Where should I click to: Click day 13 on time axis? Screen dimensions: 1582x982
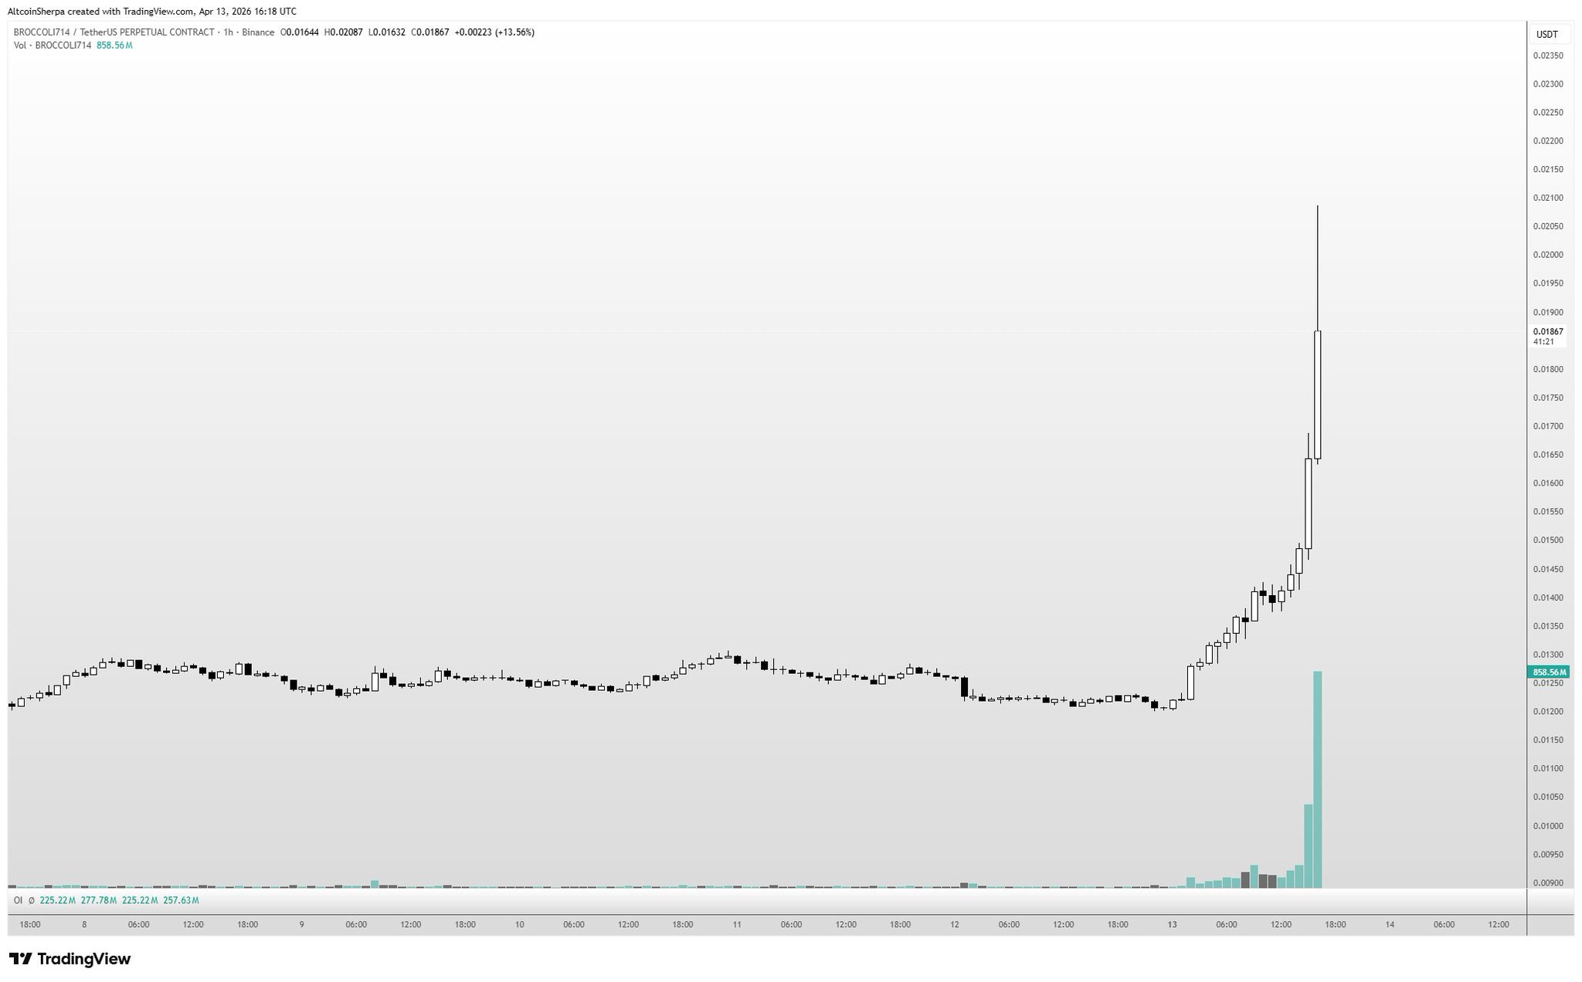(x=1172, y=925)
